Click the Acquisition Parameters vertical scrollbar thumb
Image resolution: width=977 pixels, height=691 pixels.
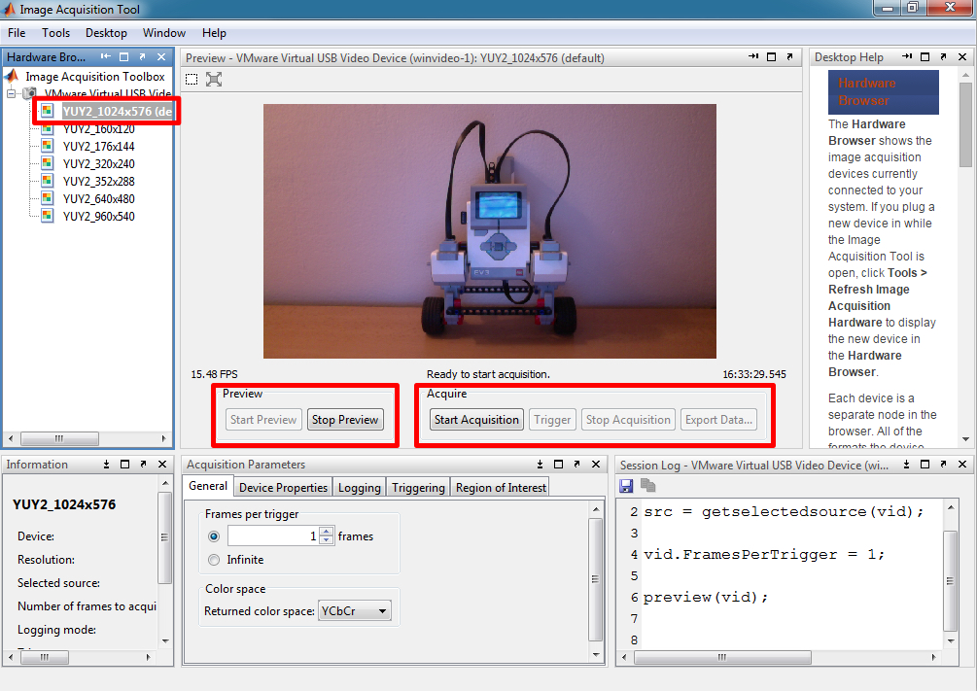pyautogui.click(x=595, y=579)
